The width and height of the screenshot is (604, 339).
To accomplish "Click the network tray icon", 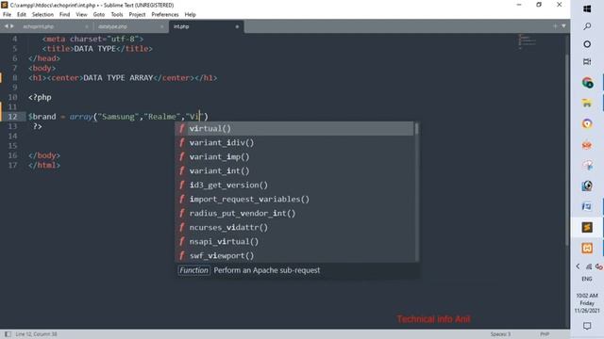I will (x=589, y=266).
